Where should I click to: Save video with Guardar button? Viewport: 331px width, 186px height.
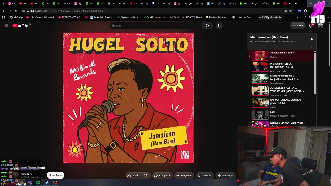[x=205, y=175]
